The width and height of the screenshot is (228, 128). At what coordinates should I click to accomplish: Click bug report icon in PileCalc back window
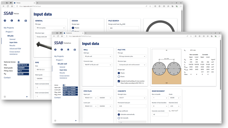tap(19, 21)
